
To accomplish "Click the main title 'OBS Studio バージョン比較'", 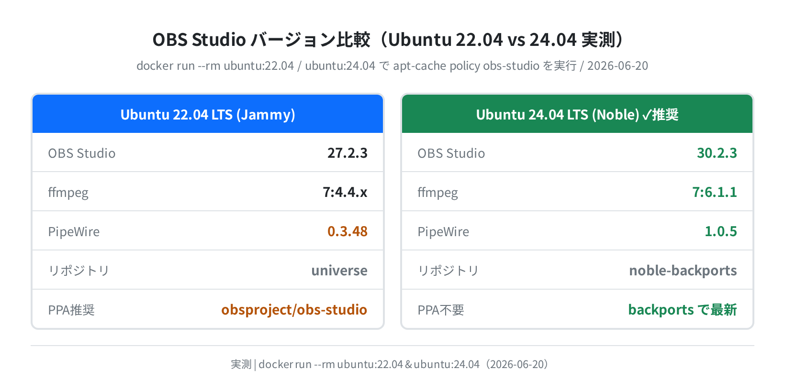I will click(261, 40).
